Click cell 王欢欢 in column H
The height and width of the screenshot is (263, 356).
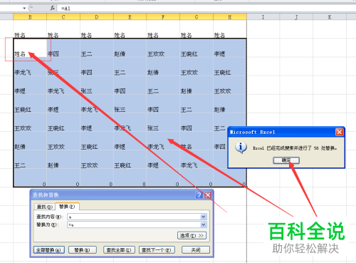pyautogui.click(x=230, y=86)
